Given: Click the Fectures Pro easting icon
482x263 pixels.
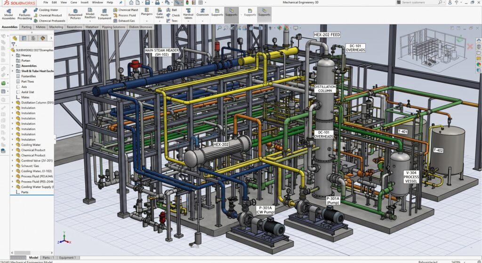Looking at the screenshot, I should pos(24,14).
